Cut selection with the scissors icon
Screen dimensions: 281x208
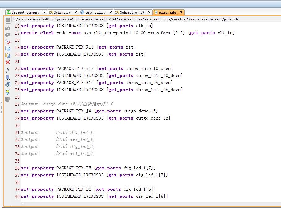pos(8,41)
